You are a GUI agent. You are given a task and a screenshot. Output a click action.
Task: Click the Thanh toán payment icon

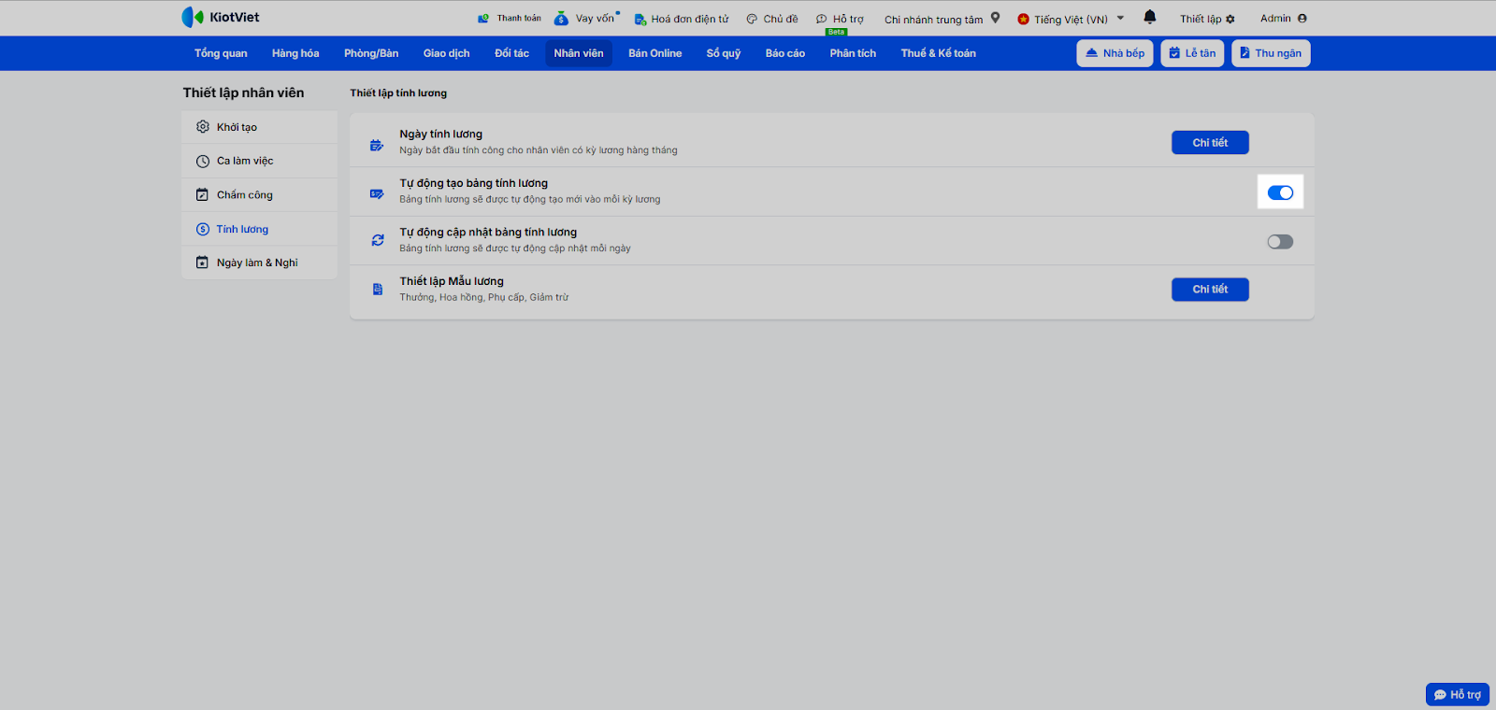pos(483,19)
